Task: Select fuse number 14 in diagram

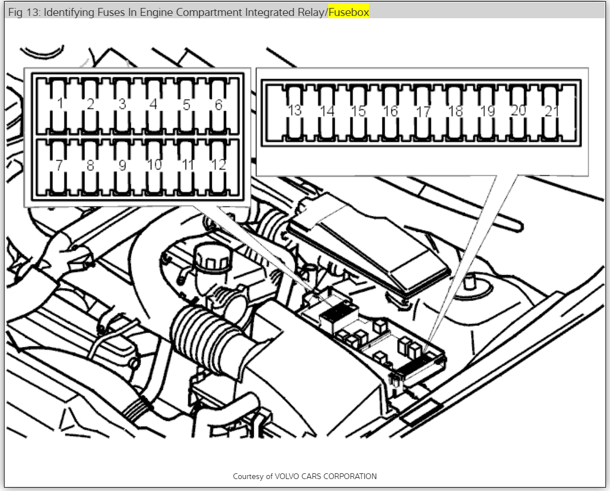Action: point(327,112)
